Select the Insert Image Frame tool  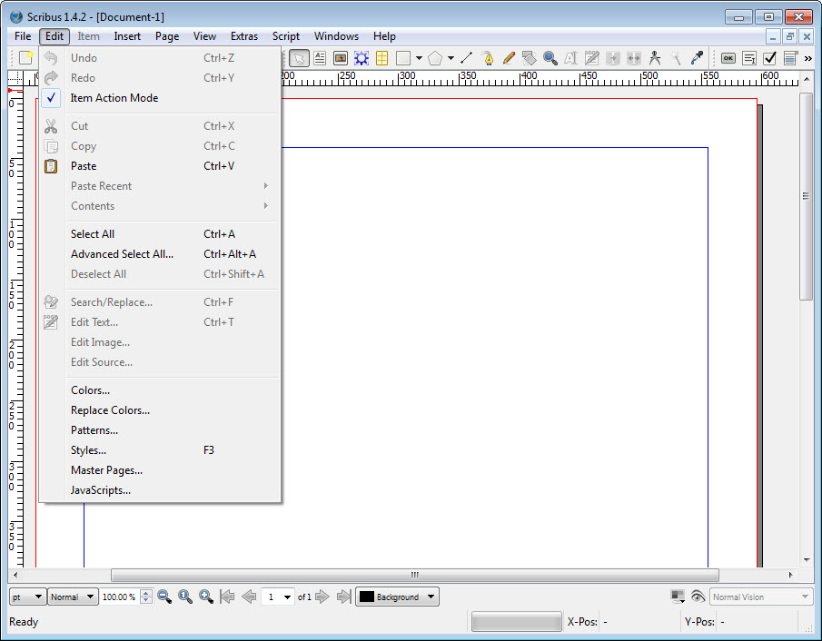(x=341, y=58)
